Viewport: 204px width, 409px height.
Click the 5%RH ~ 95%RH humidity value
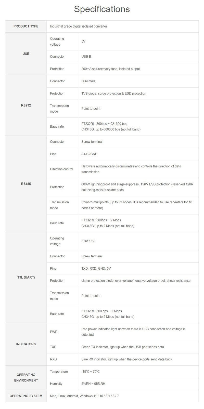[x=93, y=384]
